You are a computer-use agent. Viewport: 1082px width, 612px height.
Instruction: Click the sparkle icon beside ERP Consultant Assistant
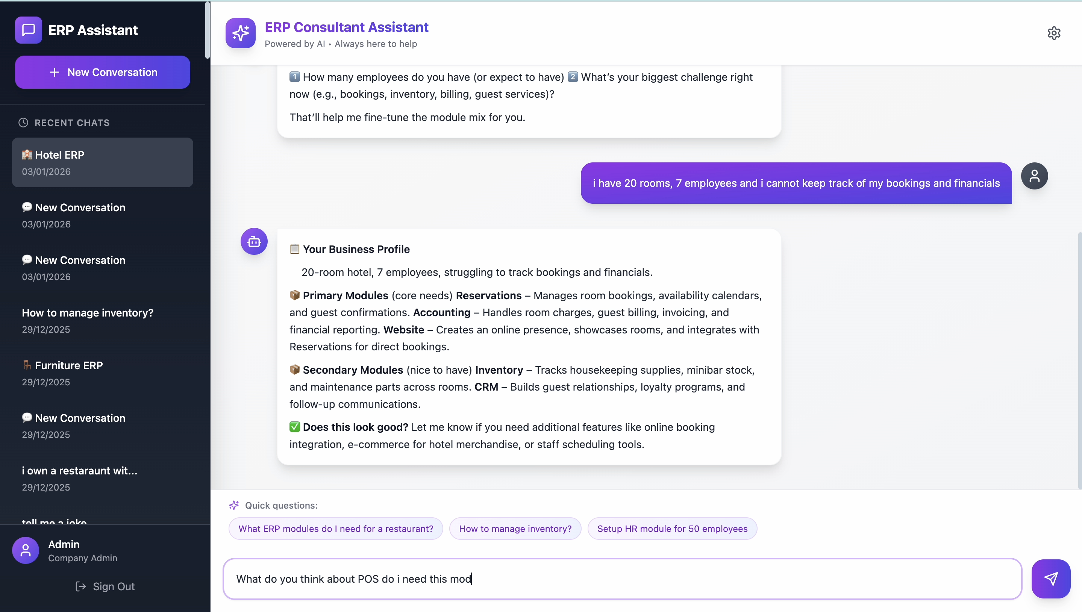pos(240,33)
